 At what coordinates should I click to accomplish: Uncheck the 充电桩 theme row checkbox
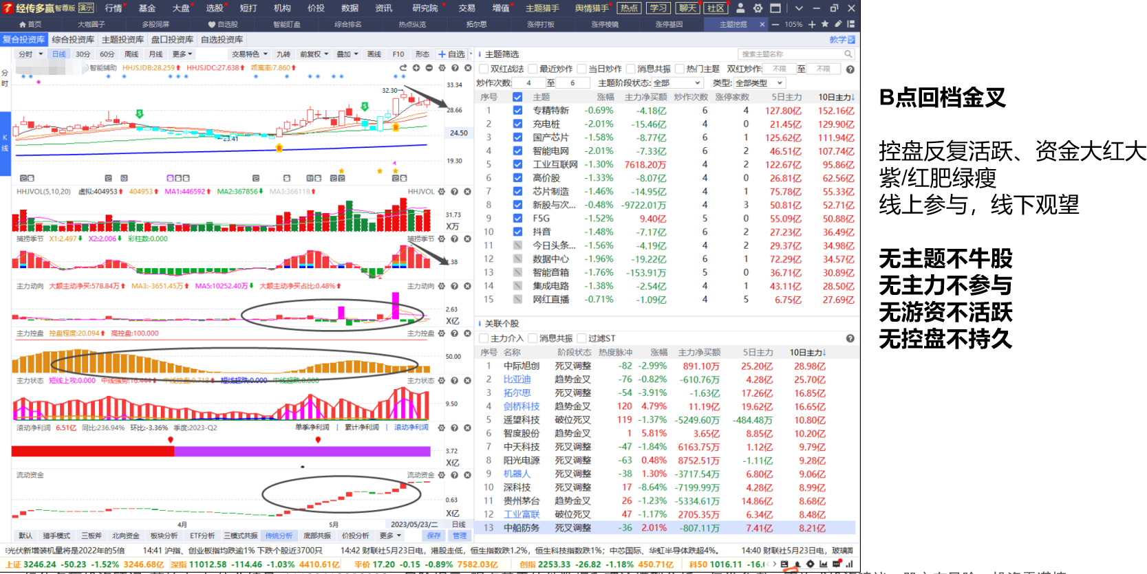517,124
